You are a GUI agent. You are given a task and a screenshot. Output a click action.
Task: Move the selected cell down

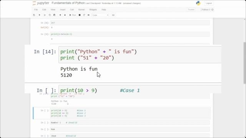coord(65,15)
